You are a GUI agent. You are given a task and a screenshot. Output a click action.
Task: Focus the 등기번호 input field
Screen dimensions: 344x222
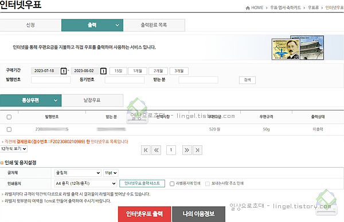[124, 80]
